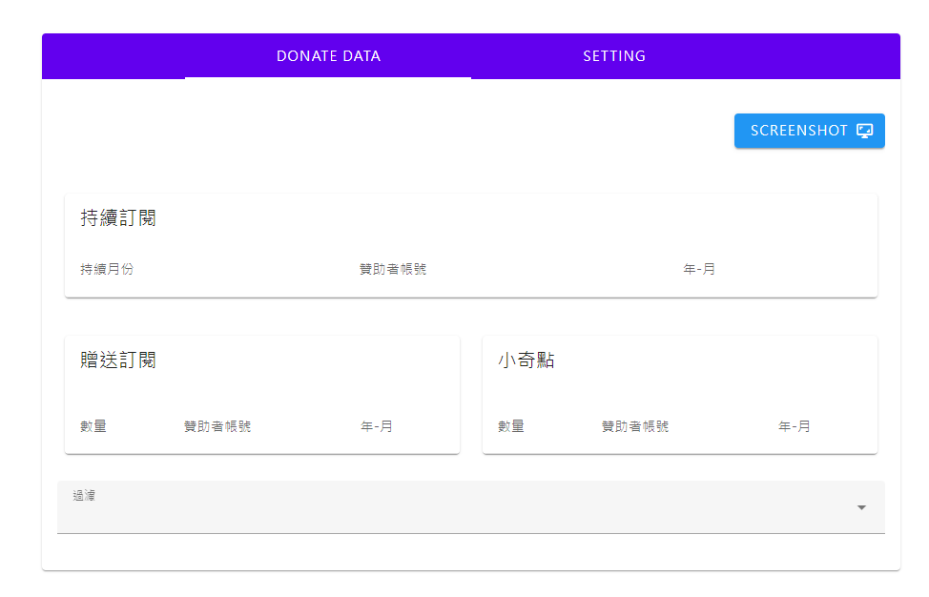Select the 小奇點 card heading
The height and width of the screenshot is (597, 929).
[x=526, y=360]
